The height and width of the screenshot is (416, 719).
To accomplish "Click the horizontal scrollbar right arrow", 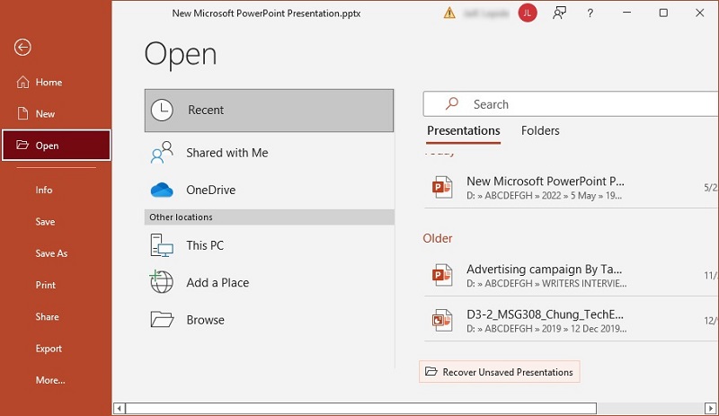I will pos(710,408).
